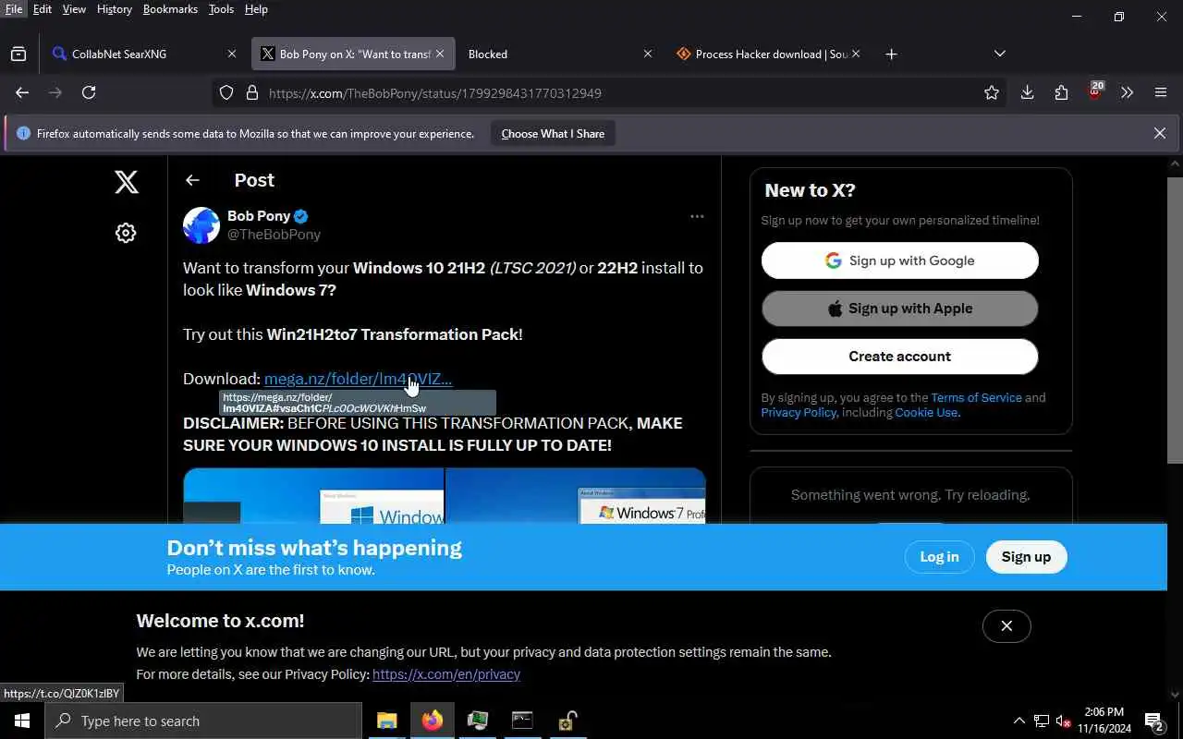
Task: Click page vertical scrollbar thumb
Action: coord(1175,319)
